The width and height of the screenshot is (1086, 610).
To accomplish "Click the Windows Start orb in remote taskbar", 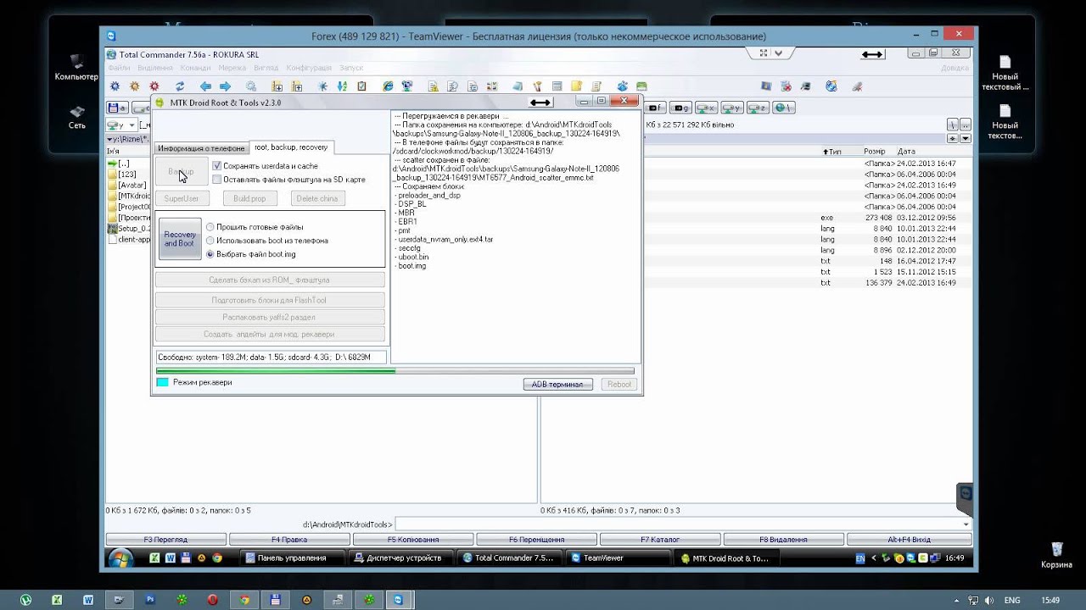I will point(120,558).
